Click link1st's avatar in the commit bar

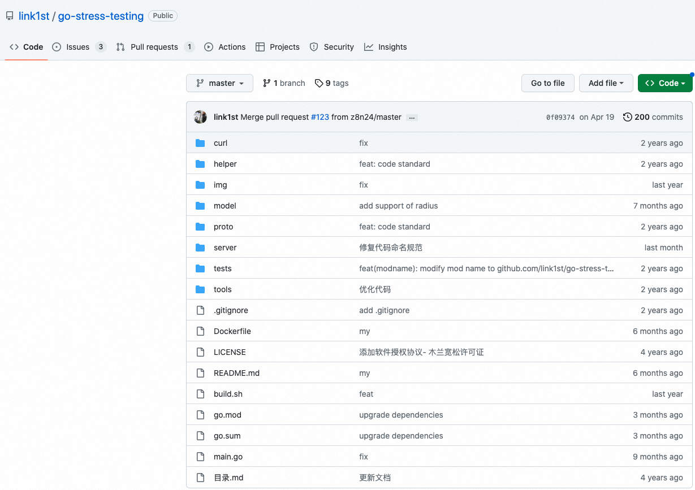click(200, 117)
